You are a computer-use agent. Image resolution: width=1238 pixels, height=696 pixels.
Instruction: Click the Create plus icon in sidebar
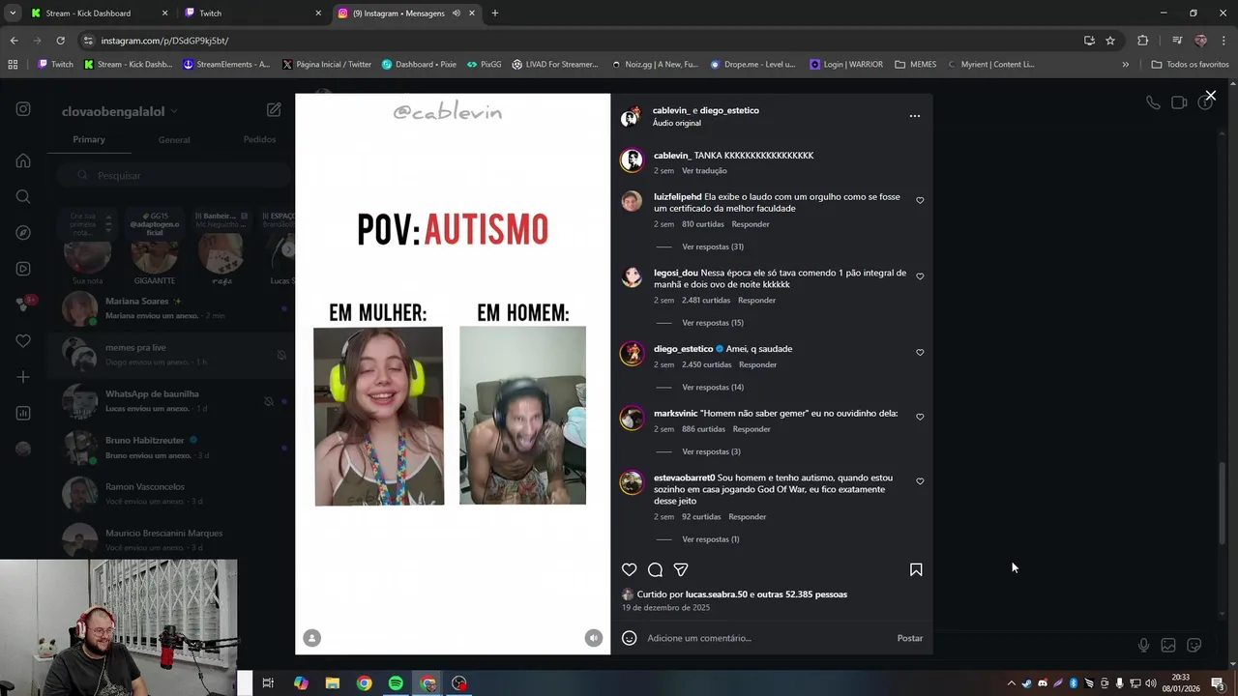tap(23, 377)
